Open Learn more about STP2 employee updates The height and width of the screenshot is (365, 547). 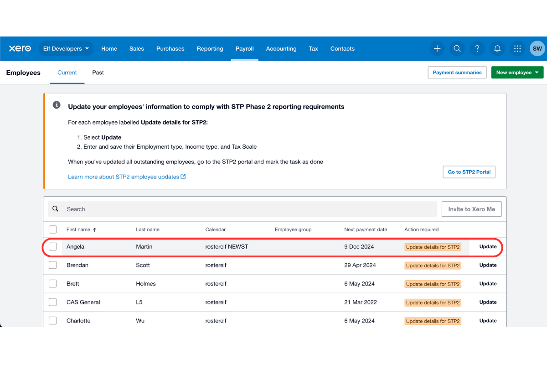point(124,177)
